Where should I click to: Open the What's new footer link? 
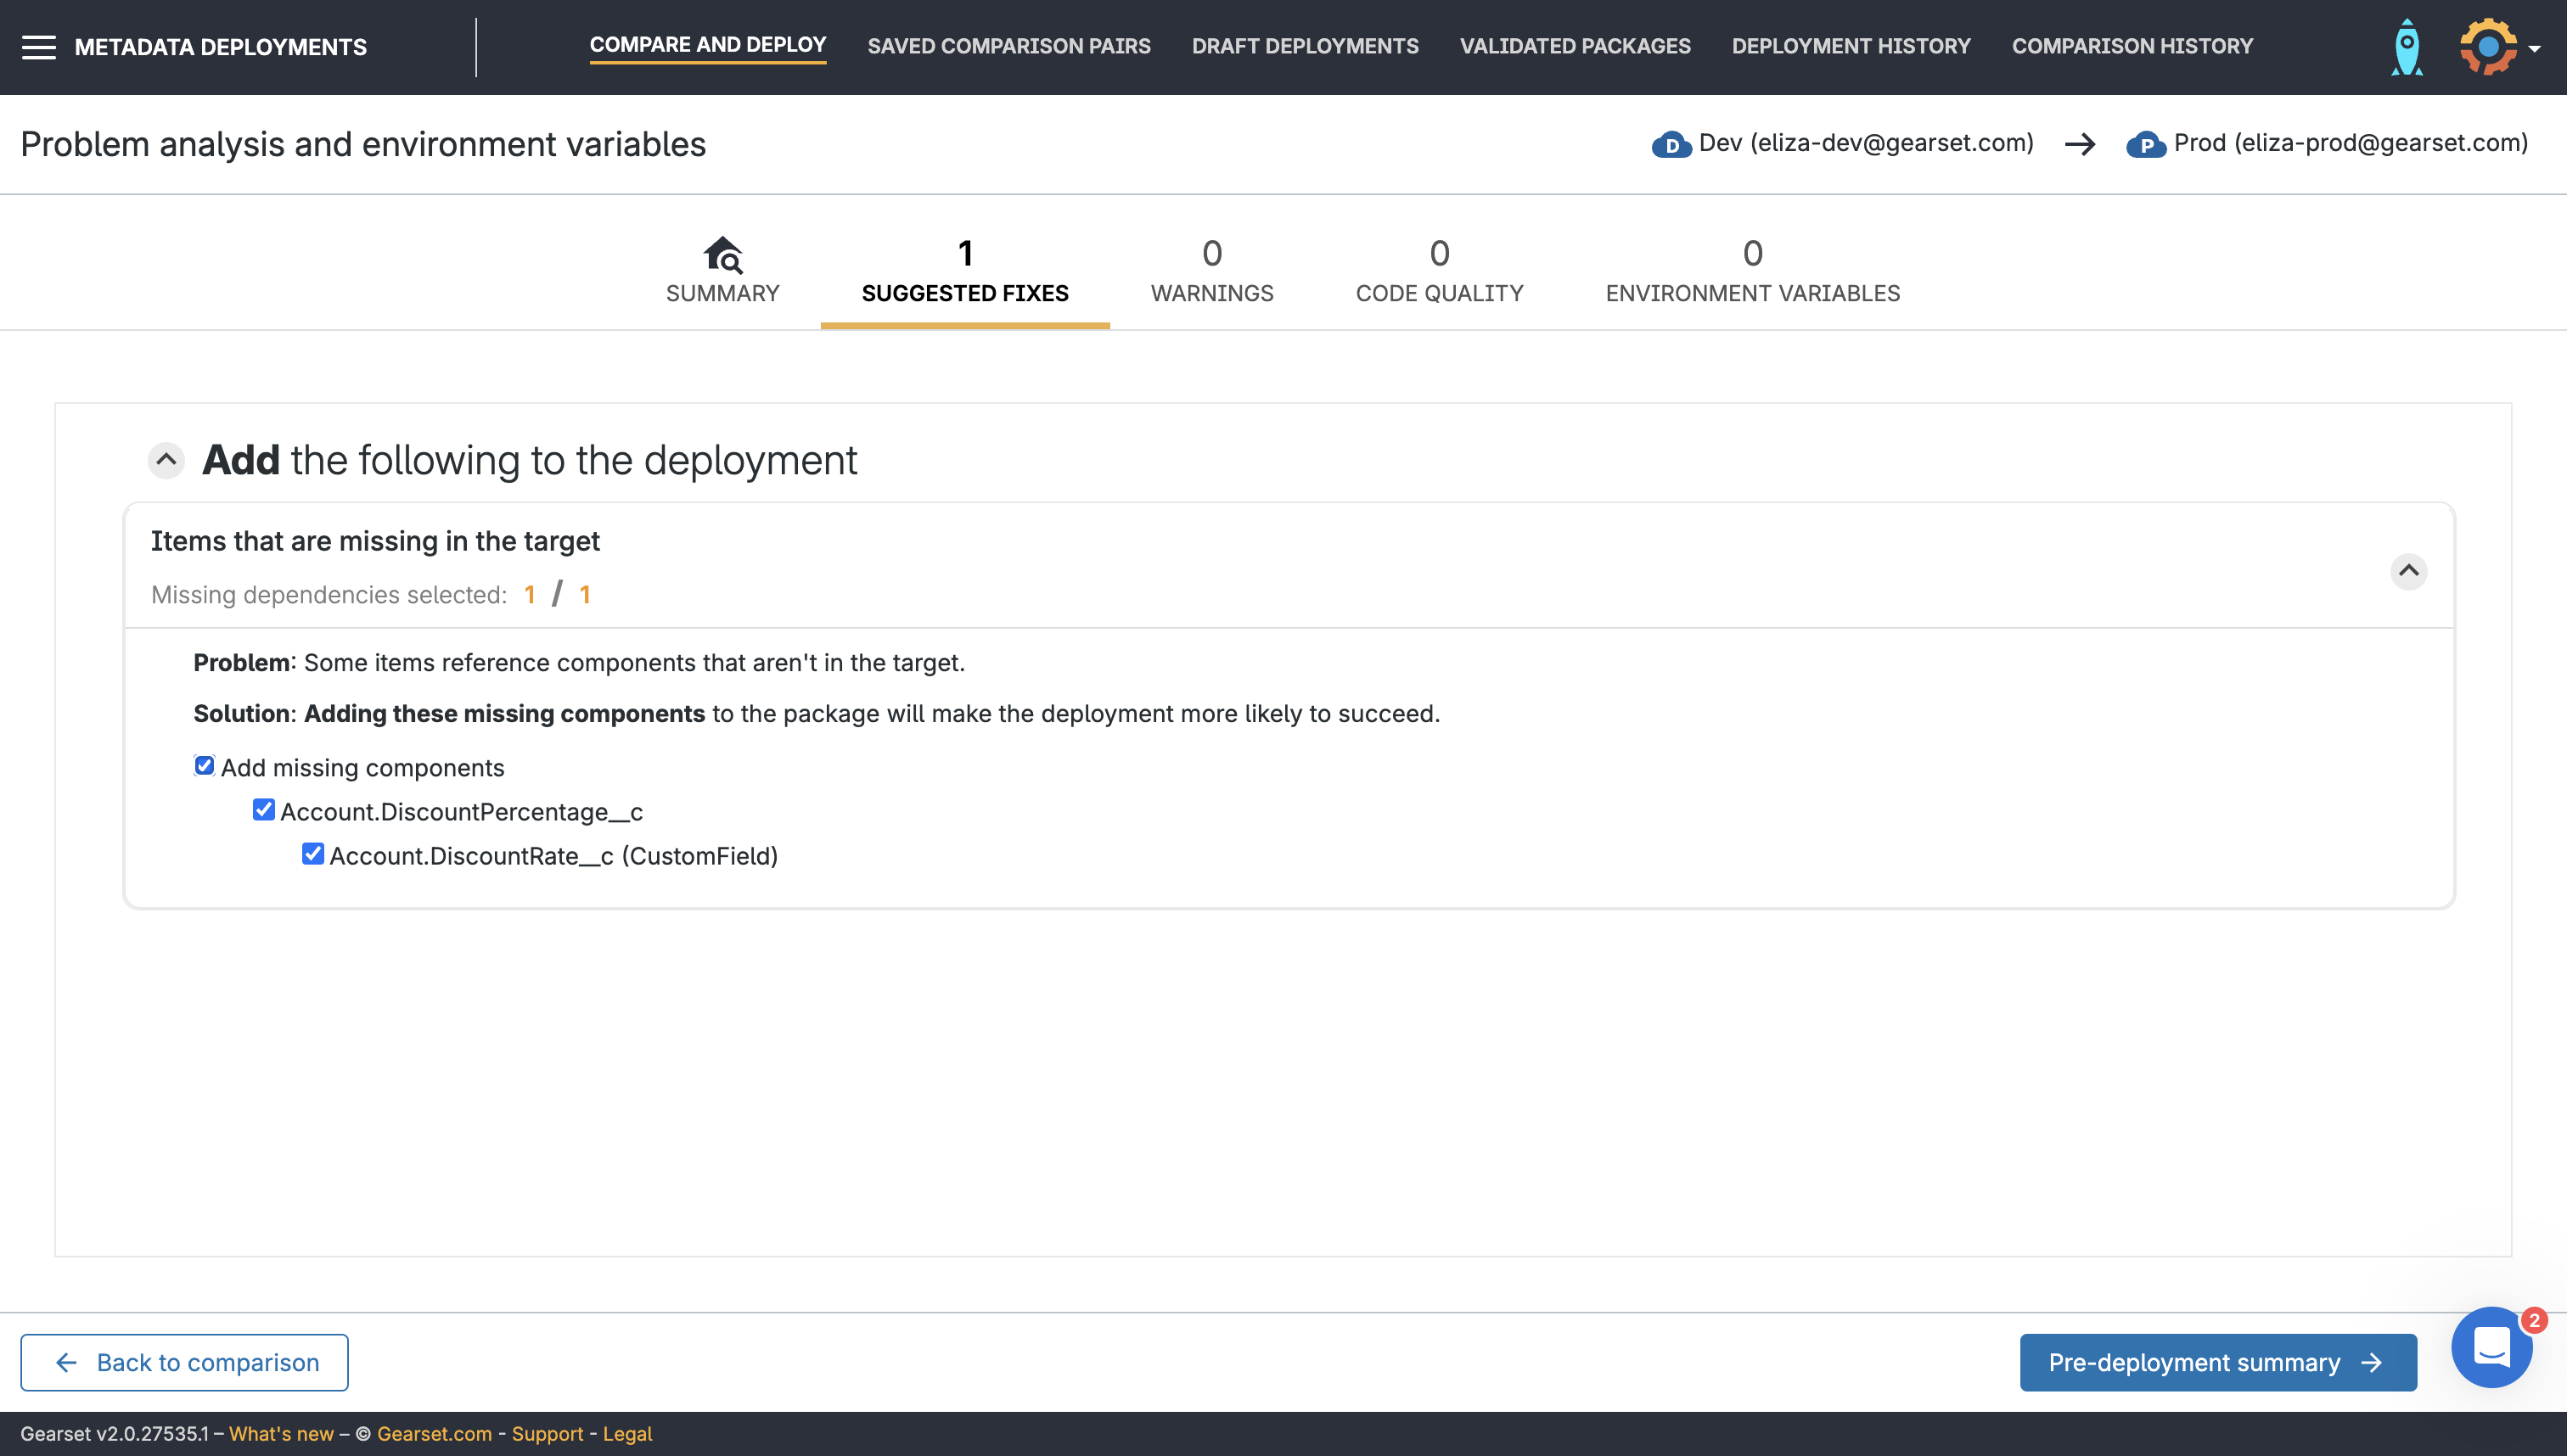pyautogui.click(x=281, y=1434)
